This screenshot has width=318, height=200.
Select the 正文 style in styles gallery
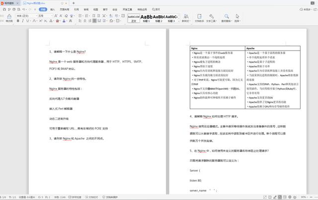pos(134,18)
